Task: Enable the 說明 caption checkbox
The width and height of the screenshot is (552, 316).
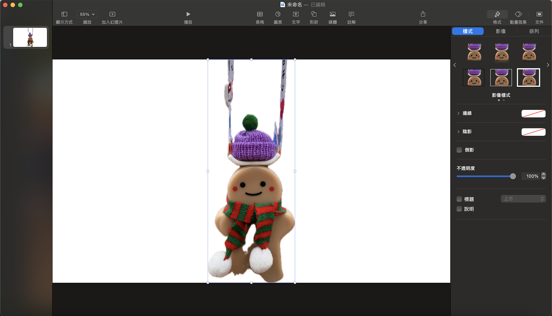Action: tap(459, 209)
